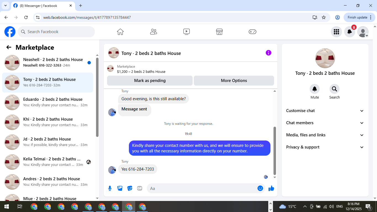Attach a photo with image icon
Viewport: 377px width, 212px height.
(x=120, y=188)
